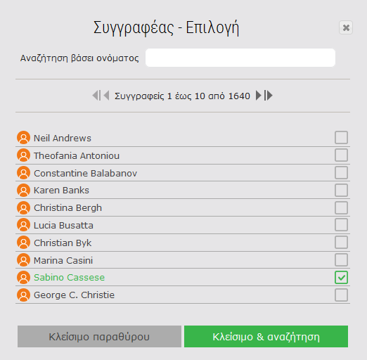
Task: Select the Christina Bergh checkbox
Action: pyautogui.click(x=341, y=207)
